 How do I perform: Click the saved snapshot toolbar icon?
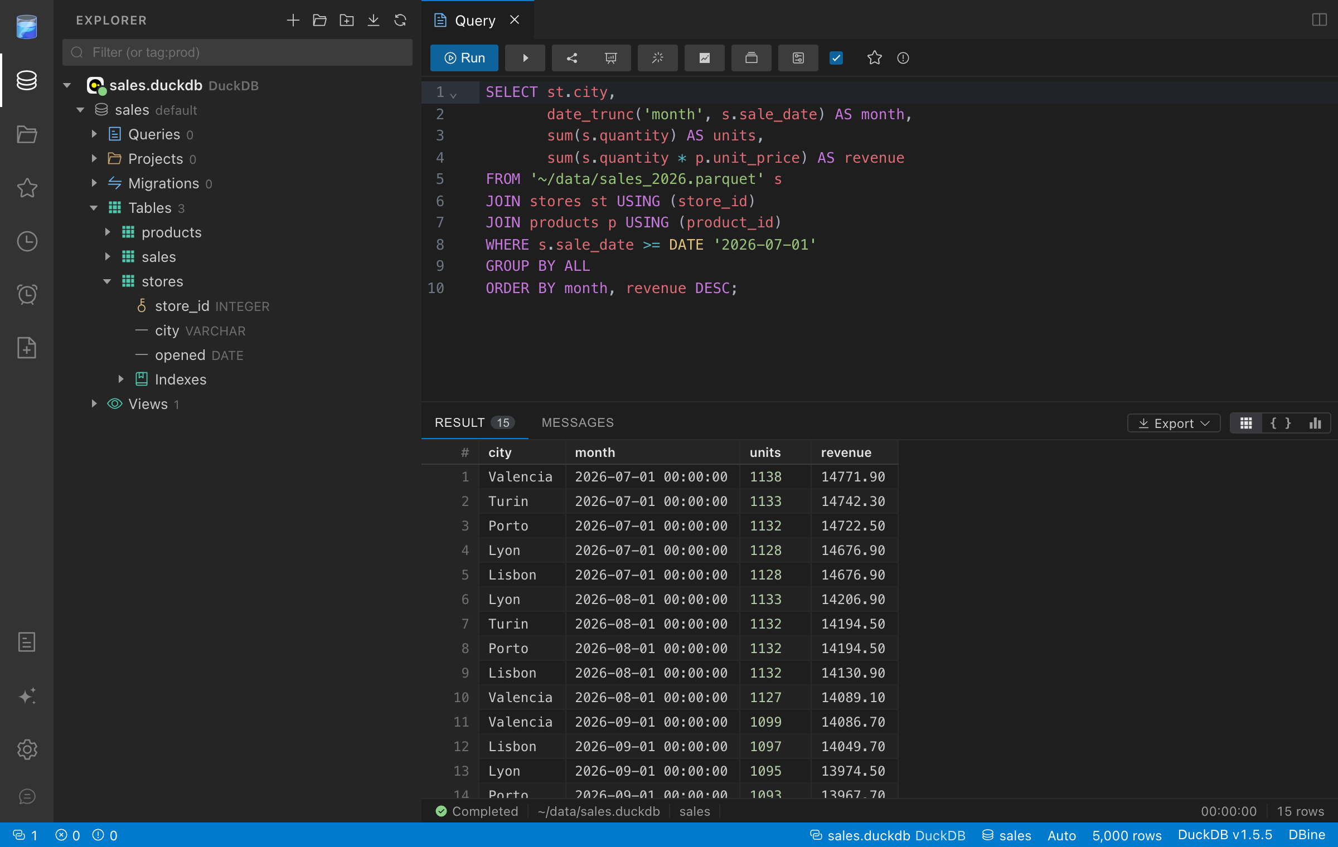coord(798,58)
